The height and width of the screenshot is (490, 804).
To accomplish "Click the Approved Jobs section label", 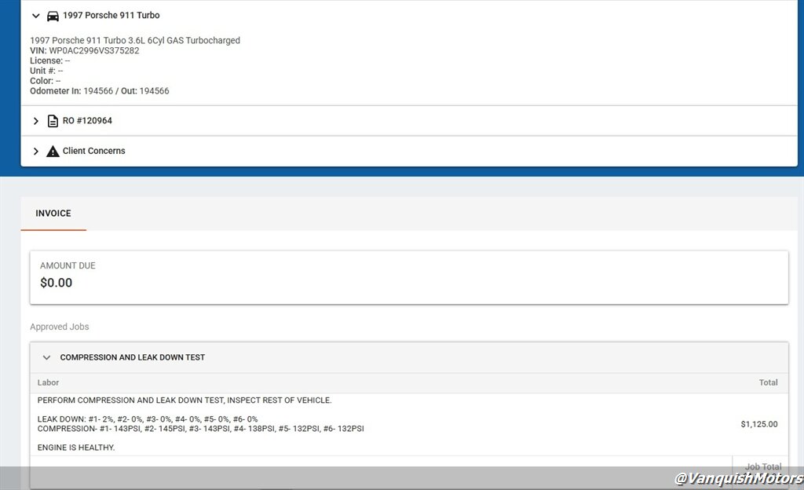I will (59, 327).
